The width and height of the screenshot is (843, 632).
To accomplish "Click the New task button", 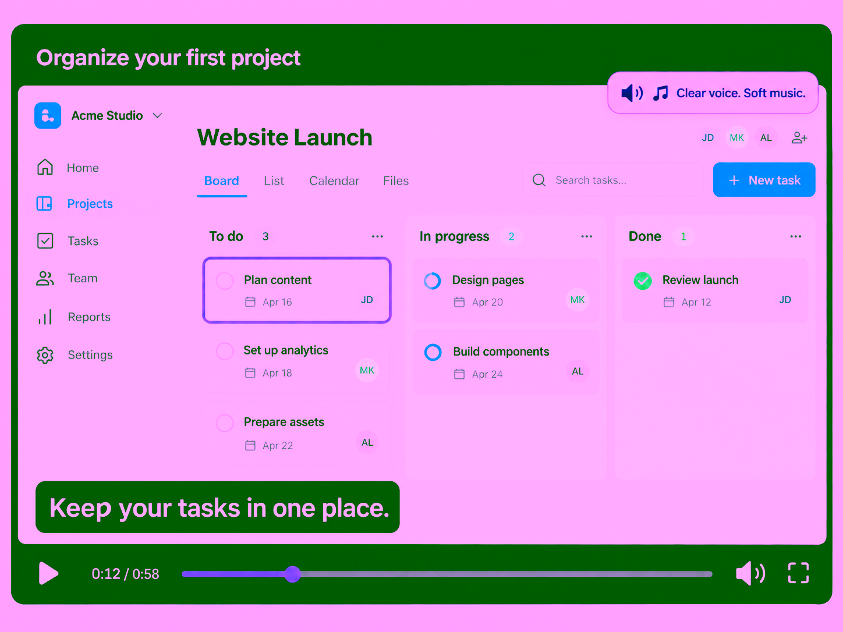I will point(764,180).
